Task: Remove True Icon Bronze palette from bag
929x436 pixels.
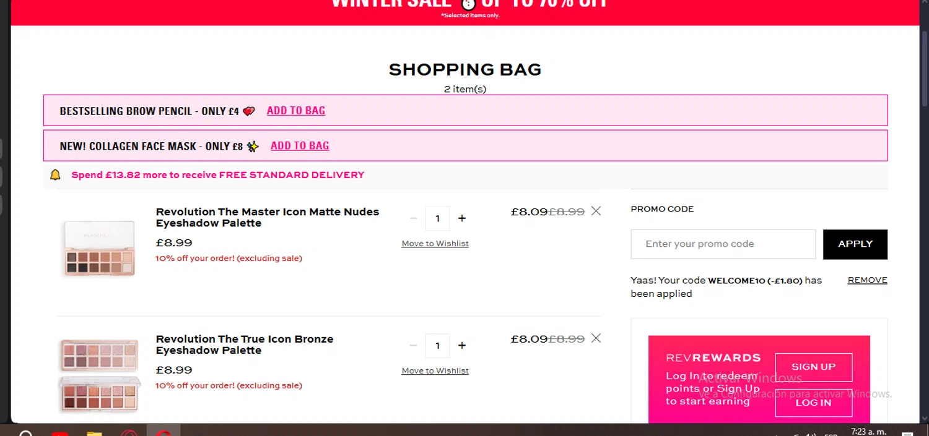Action: (x=596, y=338)
